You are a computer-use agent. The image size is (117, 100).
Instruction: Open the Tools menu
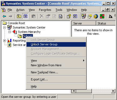click(59, 10)
